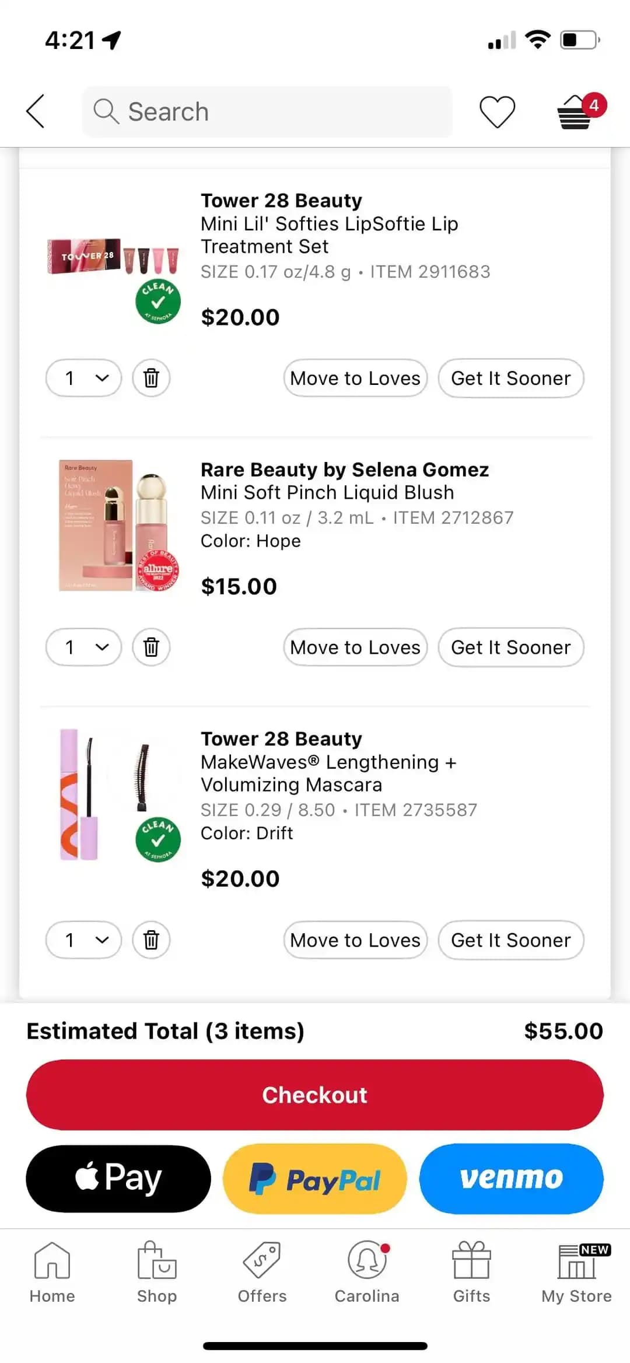
Task: Trash the MakeWaves Mascara item
Action: (151, 940)
